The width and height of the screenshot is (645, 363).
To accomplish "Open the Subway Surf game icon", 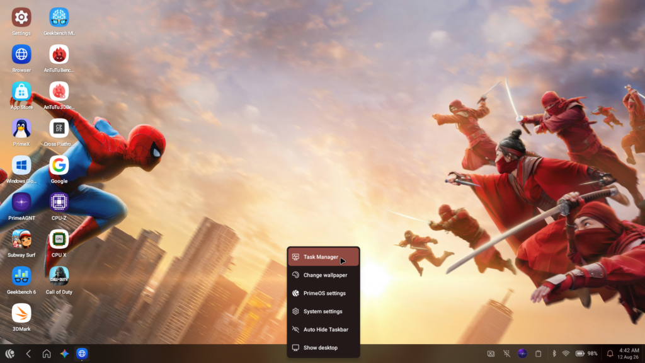I will pos(21,239).
